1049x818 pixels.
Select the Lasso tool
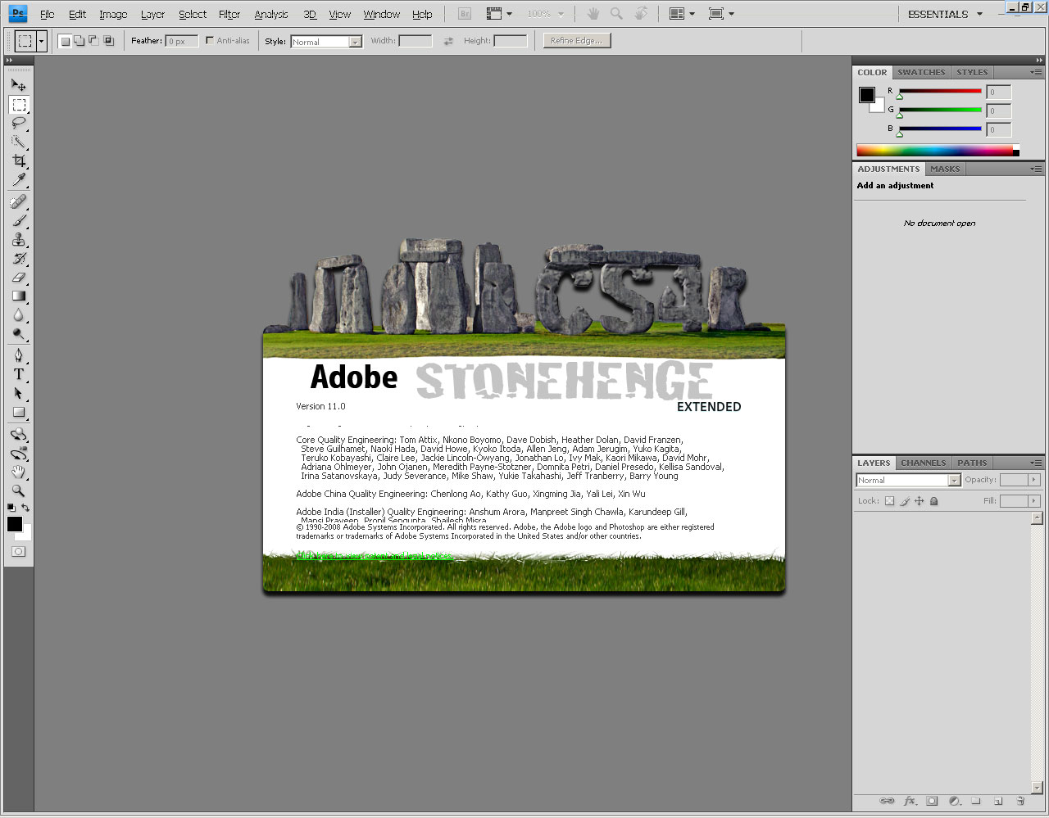pyautogui.click(x=18, y=124)
